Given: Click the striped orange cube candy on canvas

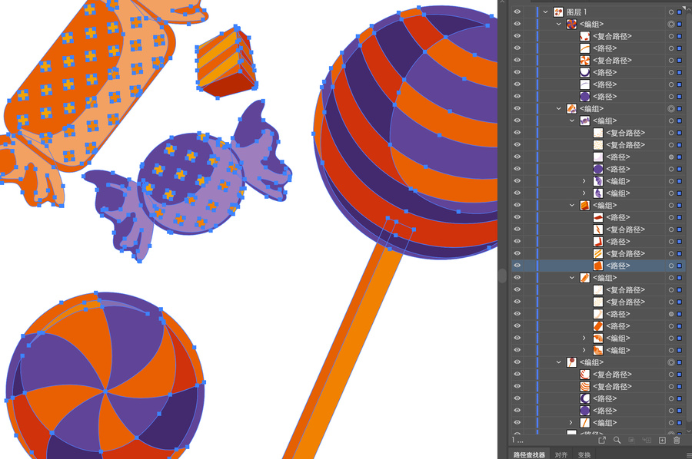Looking at the screenshot, I should point(226,62).
